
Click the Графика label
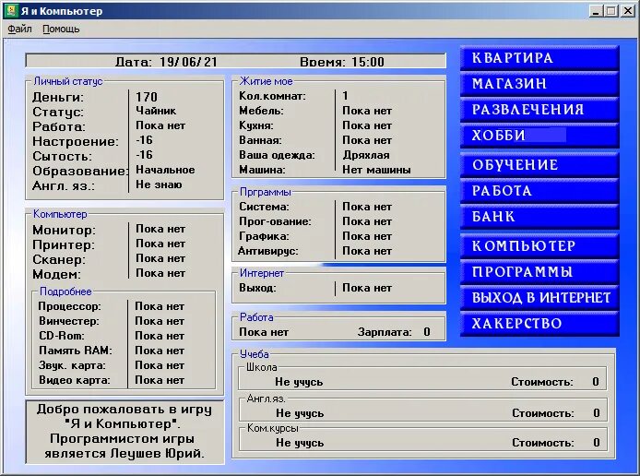[x=264, y=236]
